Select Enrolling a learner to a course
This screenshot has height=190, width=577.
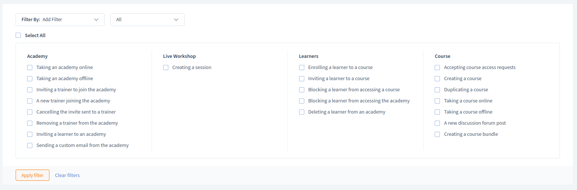(302, 68)
